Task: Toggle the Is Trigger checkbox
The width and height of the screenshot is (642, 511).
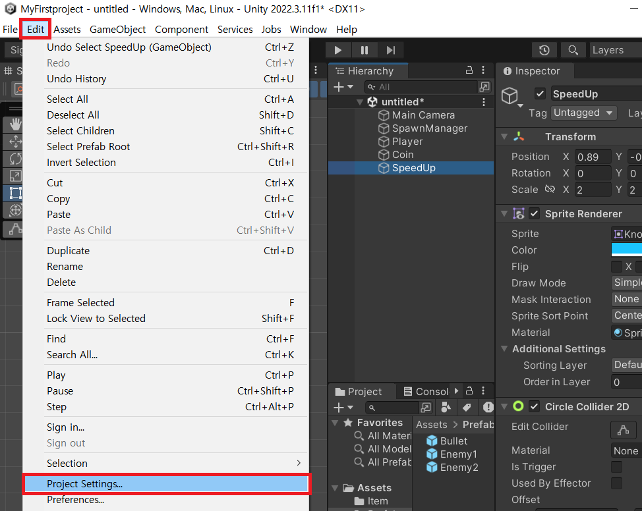Action: coord(616,466)
